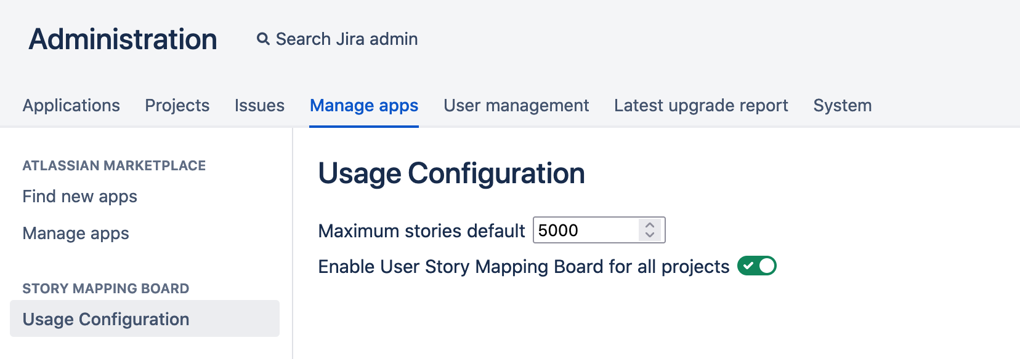
Task: Go to the Issues tab
Action: tap(259, 106)
